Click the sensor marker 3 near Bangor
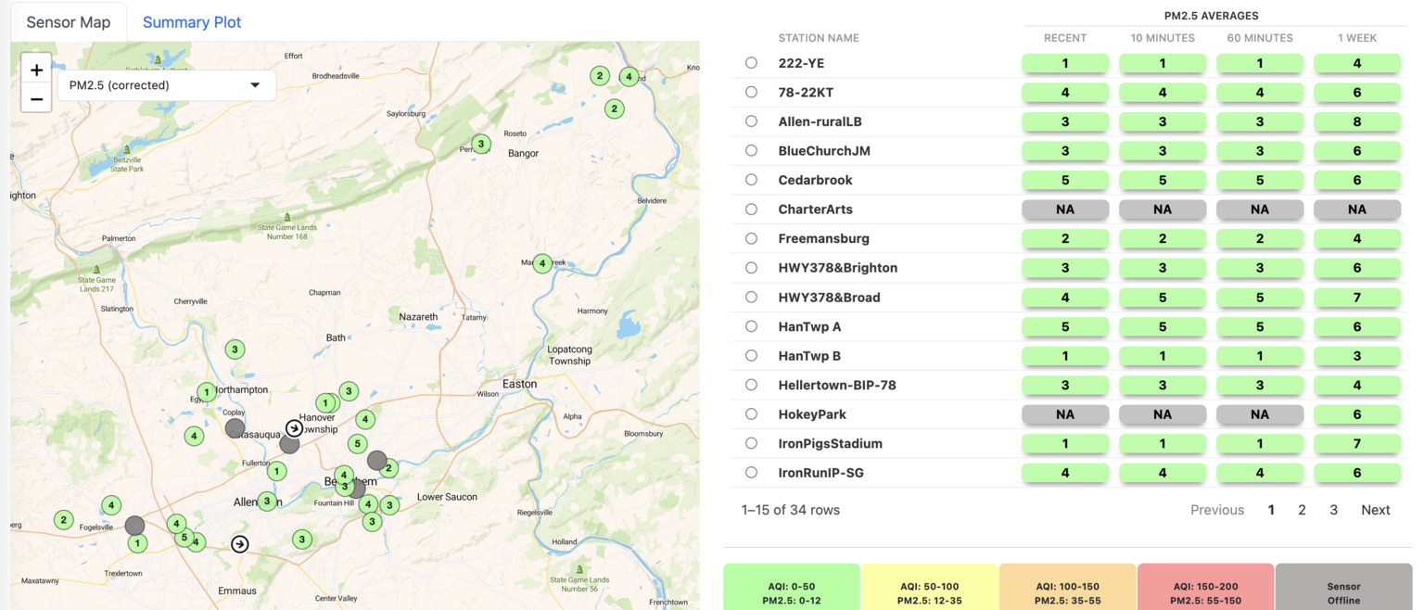The image size is (1424, 610). click(x=480, y=144)
